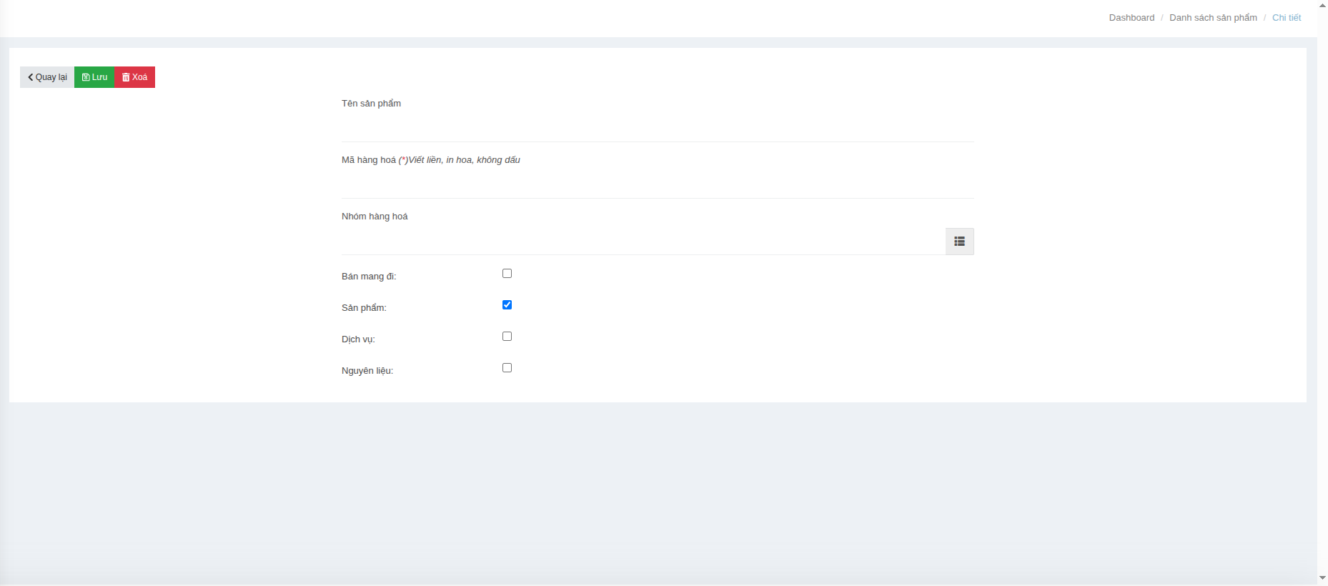Click the Tên sản phẩm label

[371, 104]
